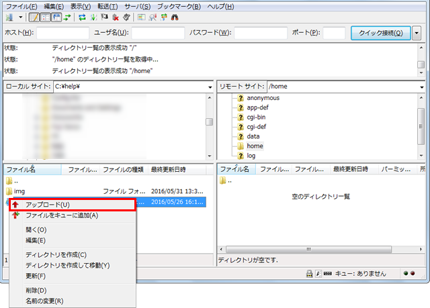Click the process queue icon
The height and width of the screenshot is (308, 430).
tap(93, 17)
